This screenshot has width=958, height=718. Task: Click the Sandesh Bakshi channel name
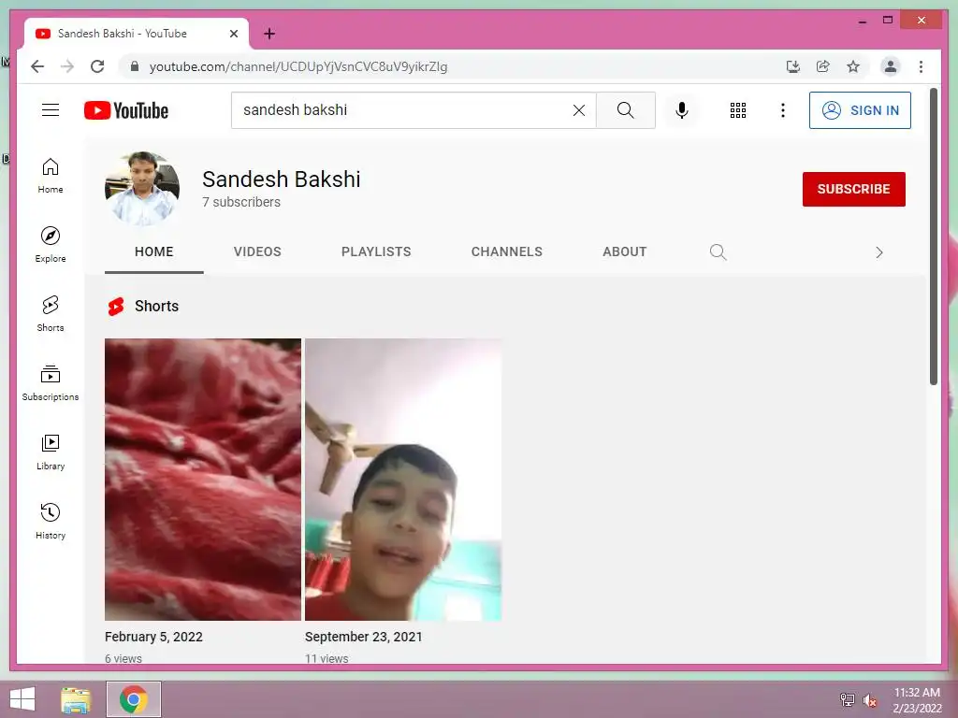click(x=281, y=179)
